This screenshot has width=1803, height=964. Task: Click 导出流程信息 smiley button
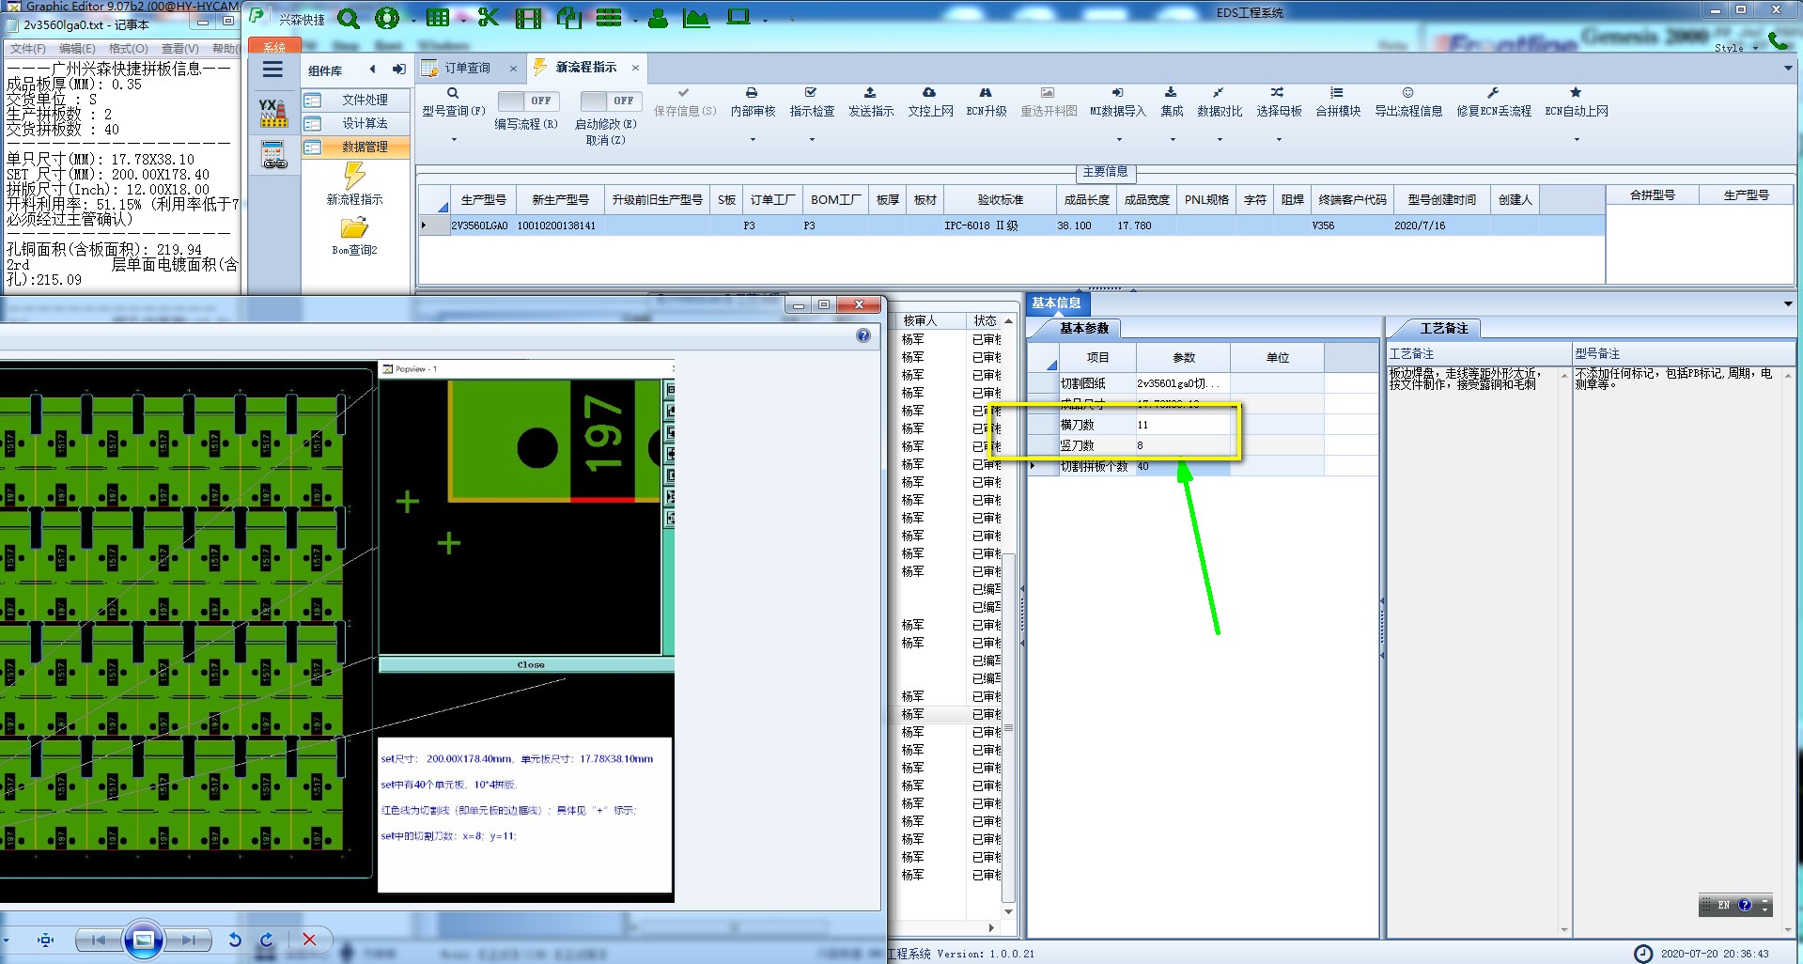point(1408,102)
